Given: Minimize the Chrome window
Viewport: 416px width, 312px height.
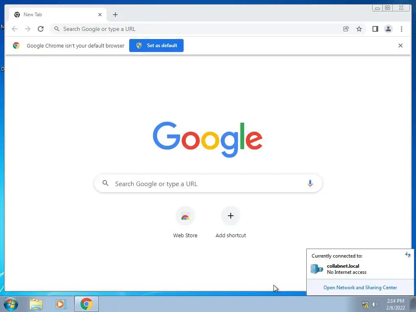Looking at the screenshot, I should coord(377,8).
